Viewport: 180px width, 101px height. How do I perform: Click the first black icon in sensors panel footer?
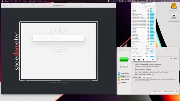pos(134,60)
